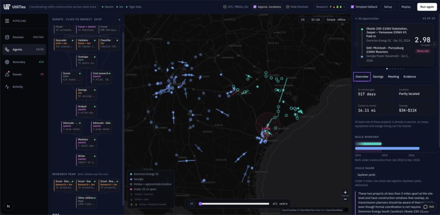The height and width of the screenshot is (215, 440).
Task: Go back to All opportunities
Action: tap(367, 19)
